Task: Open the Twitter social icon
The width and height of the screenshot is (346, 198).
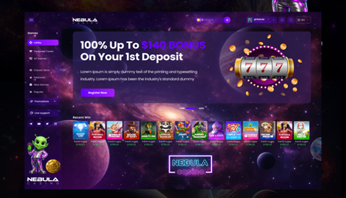Action: point(47,124)
